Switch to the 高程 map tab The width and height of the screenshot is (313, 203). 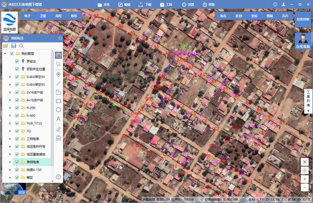point(59,16)
